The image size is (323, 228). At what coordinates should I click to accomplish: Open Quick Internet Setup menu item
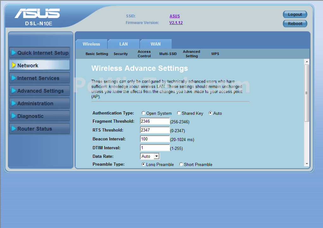pyautogui.click(x=40, y=53)
